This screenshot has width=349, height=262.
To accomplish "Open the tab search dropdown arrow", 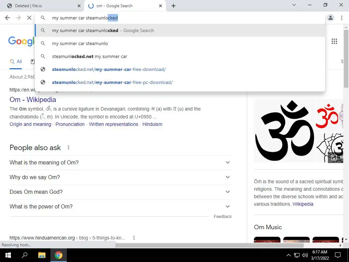I will point(294,5).
